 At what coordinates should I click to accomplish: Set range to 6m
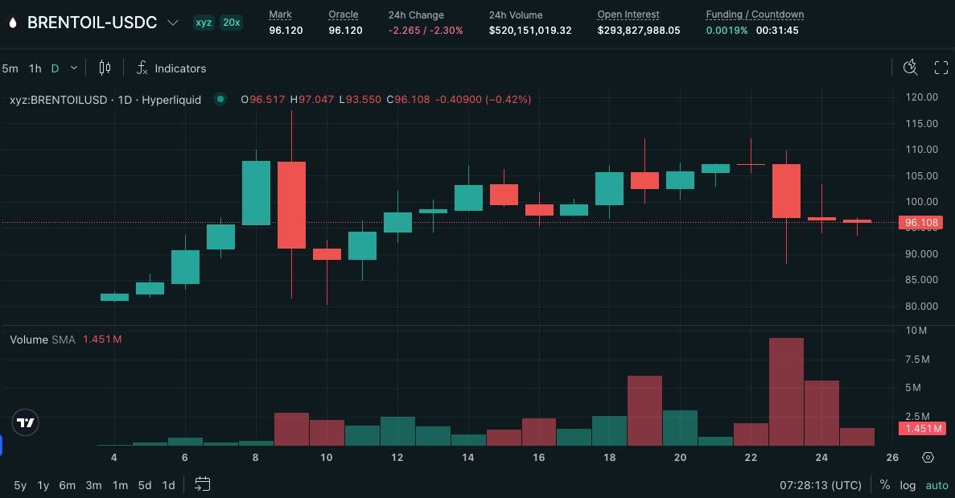click(68, 485)
